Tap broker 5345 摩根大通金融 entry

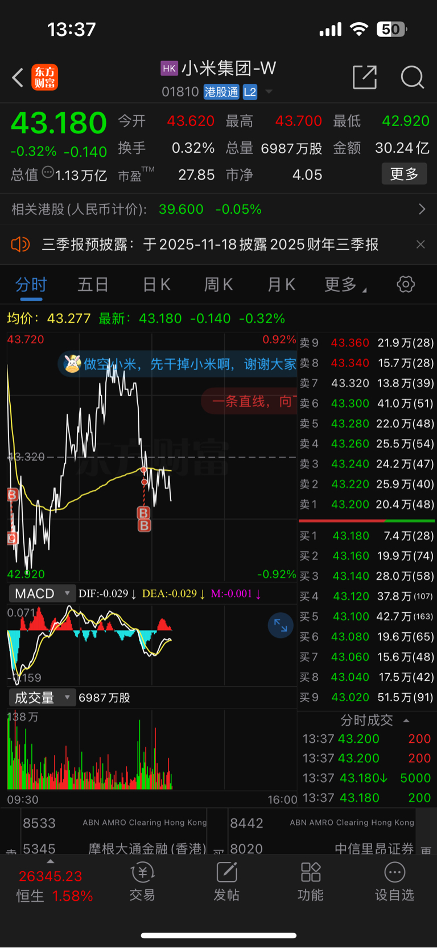(114, 848)
